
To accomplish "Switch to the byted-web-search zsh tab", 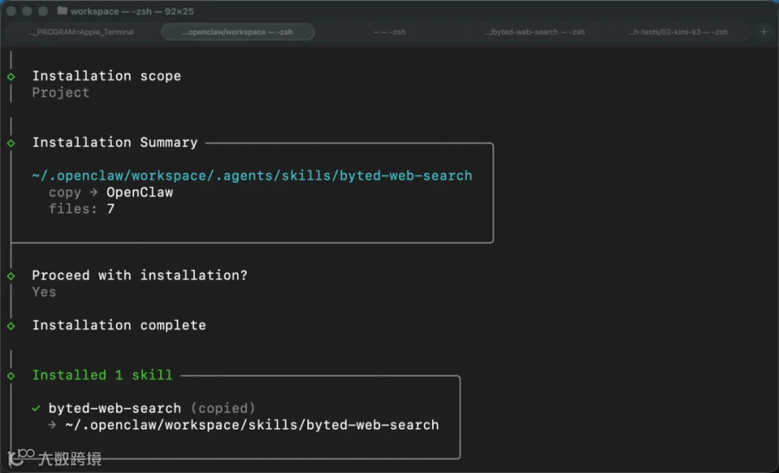I will [535, 32].
